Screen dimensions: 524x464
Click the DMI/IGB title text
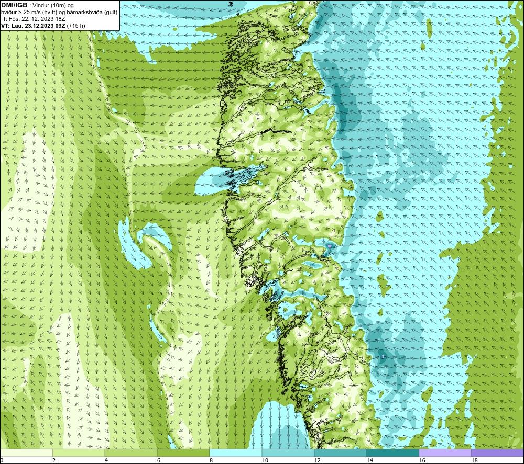pyautogui.click(x=14, y=5)
